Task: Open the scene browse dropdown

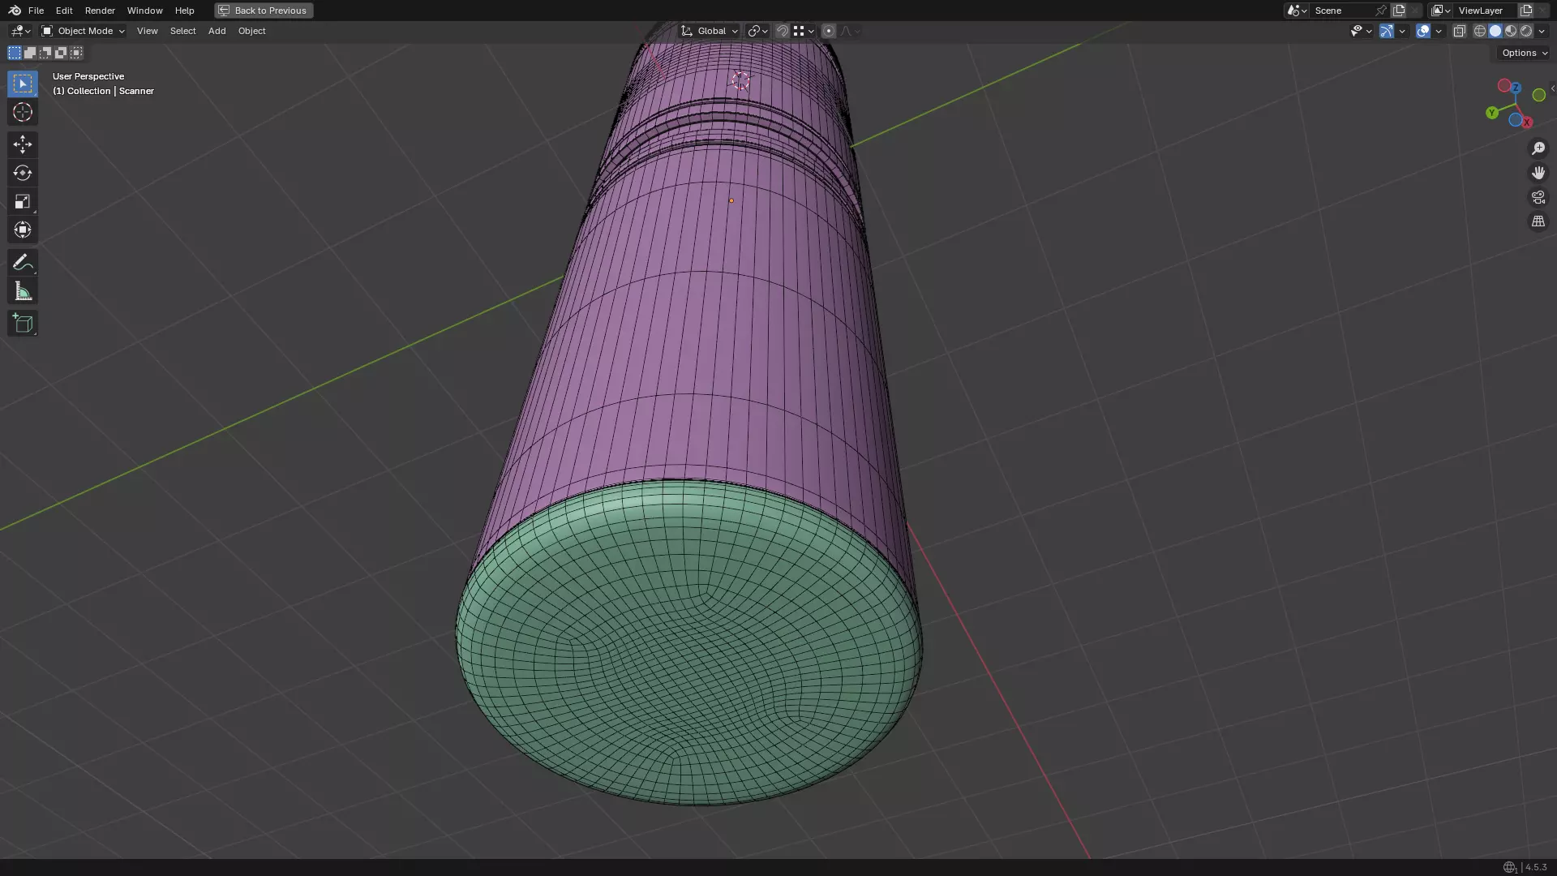Action: pos(1297,11)
